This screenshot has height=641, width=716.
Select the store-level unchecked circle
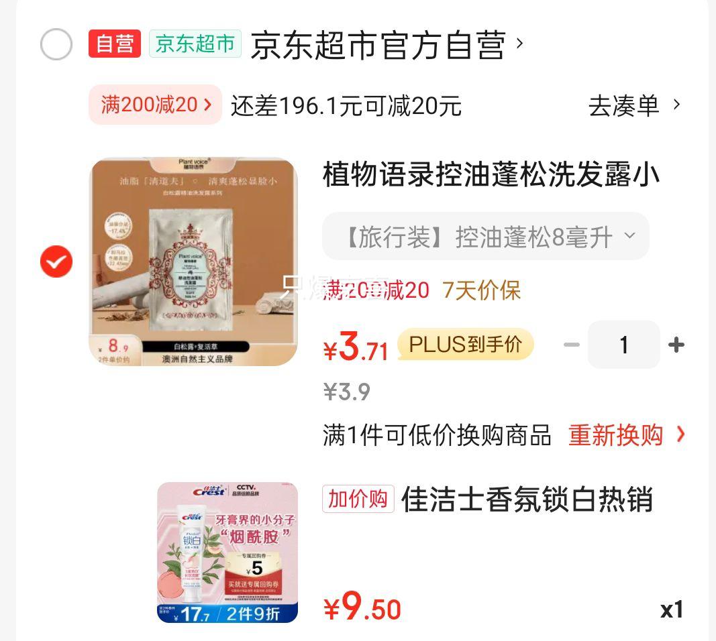pos(56,44)
